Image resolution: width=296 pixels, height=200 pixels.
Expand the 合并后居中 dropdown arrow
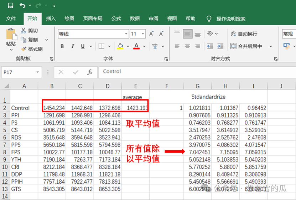pos(271,46)
